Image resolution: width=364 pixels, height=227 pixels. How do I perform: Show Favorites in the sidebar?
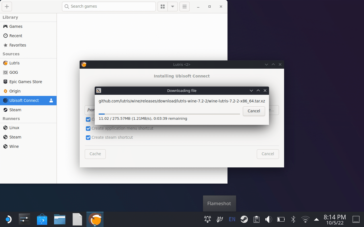(x=28, y=45)
